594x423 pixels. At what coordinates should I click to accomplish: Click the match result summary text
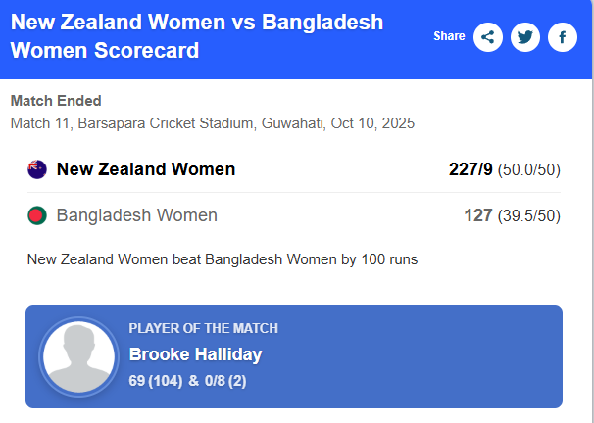point(223,259)
